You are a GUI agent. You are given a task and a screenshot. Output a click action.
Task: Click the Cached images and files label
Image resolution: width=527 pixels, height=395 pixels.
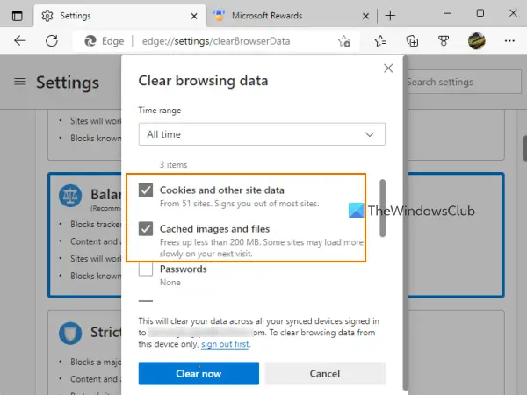pos(214,229)
